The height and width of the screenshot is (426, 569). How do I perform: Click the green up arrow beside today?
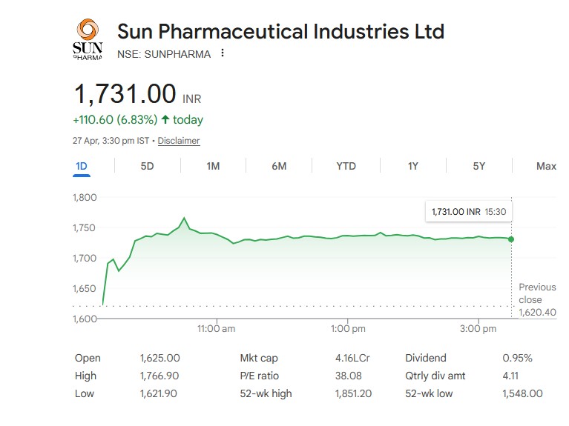(x=165, y=119)
